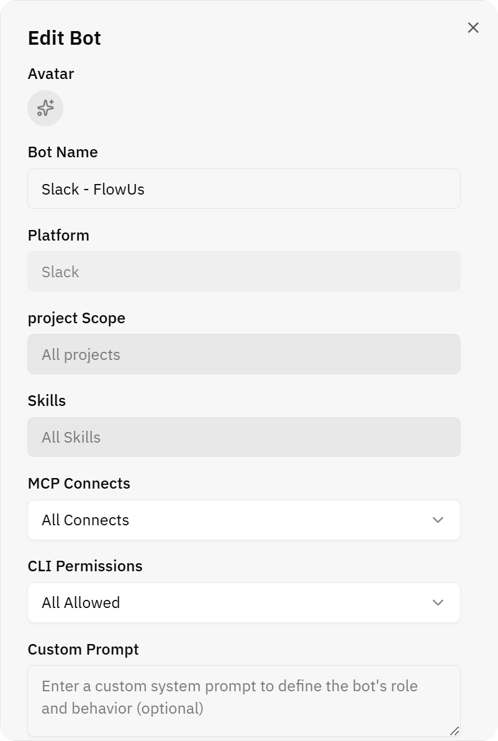Viewport: 498px width, 741px height.
Task: Click the Custom Prompt resize handle
Action: tap(455, 731)
